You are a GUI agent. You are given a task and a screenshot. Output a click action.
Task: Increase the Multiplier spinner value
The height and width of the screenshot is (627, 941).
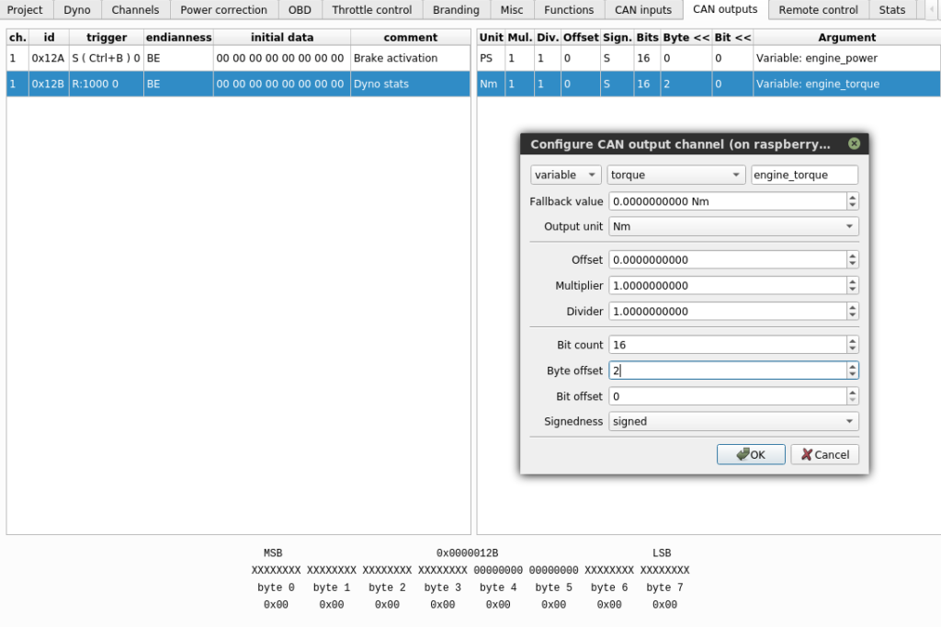click(x=852, y=281)
